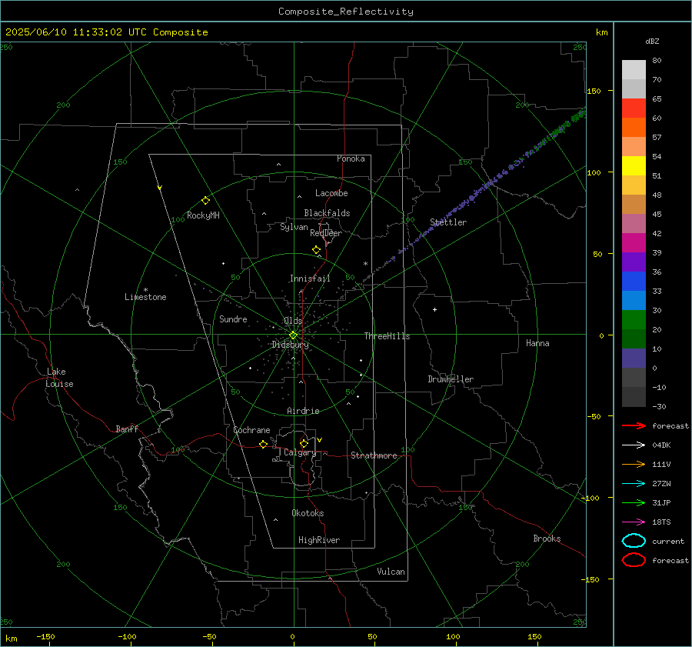Click the magenta 18TS arrow in legend

pos(634,522)
